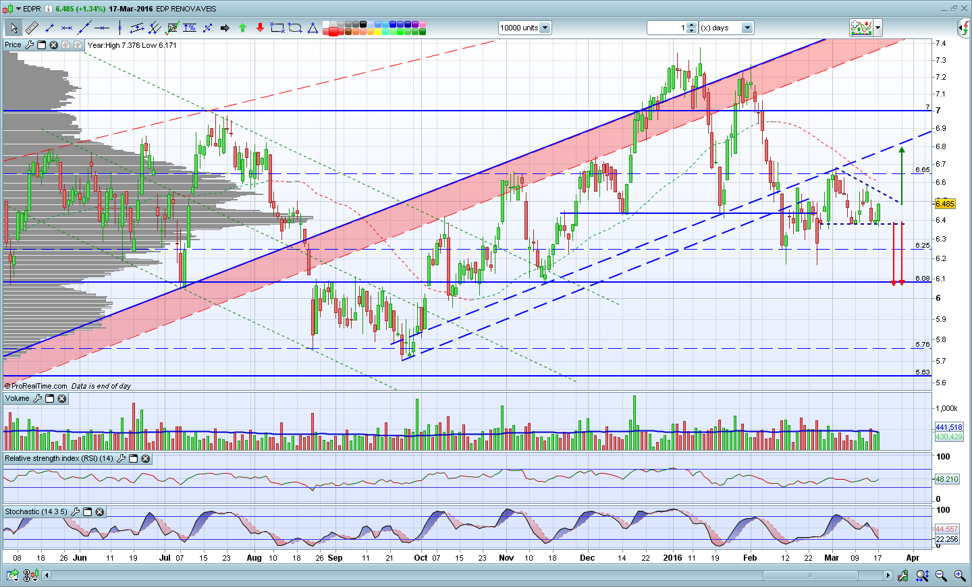Screen dimensions: 972x587
Task: Select the green up arrow tool
Action: click(242, 28)
